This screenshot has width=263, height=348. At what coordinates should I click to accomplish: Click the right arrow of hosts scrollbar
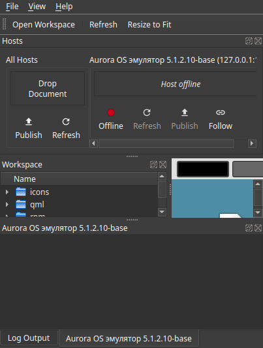(x=252, y=143)
